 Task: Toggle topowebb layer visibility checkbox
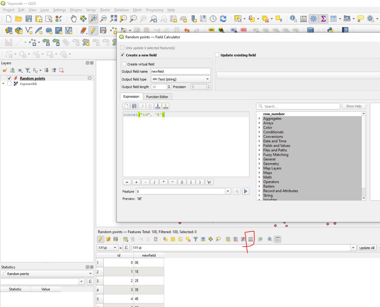9,84
